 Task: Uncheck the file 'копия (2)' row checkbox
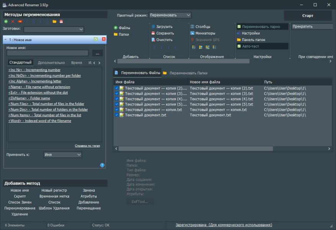tap(116, 88)
